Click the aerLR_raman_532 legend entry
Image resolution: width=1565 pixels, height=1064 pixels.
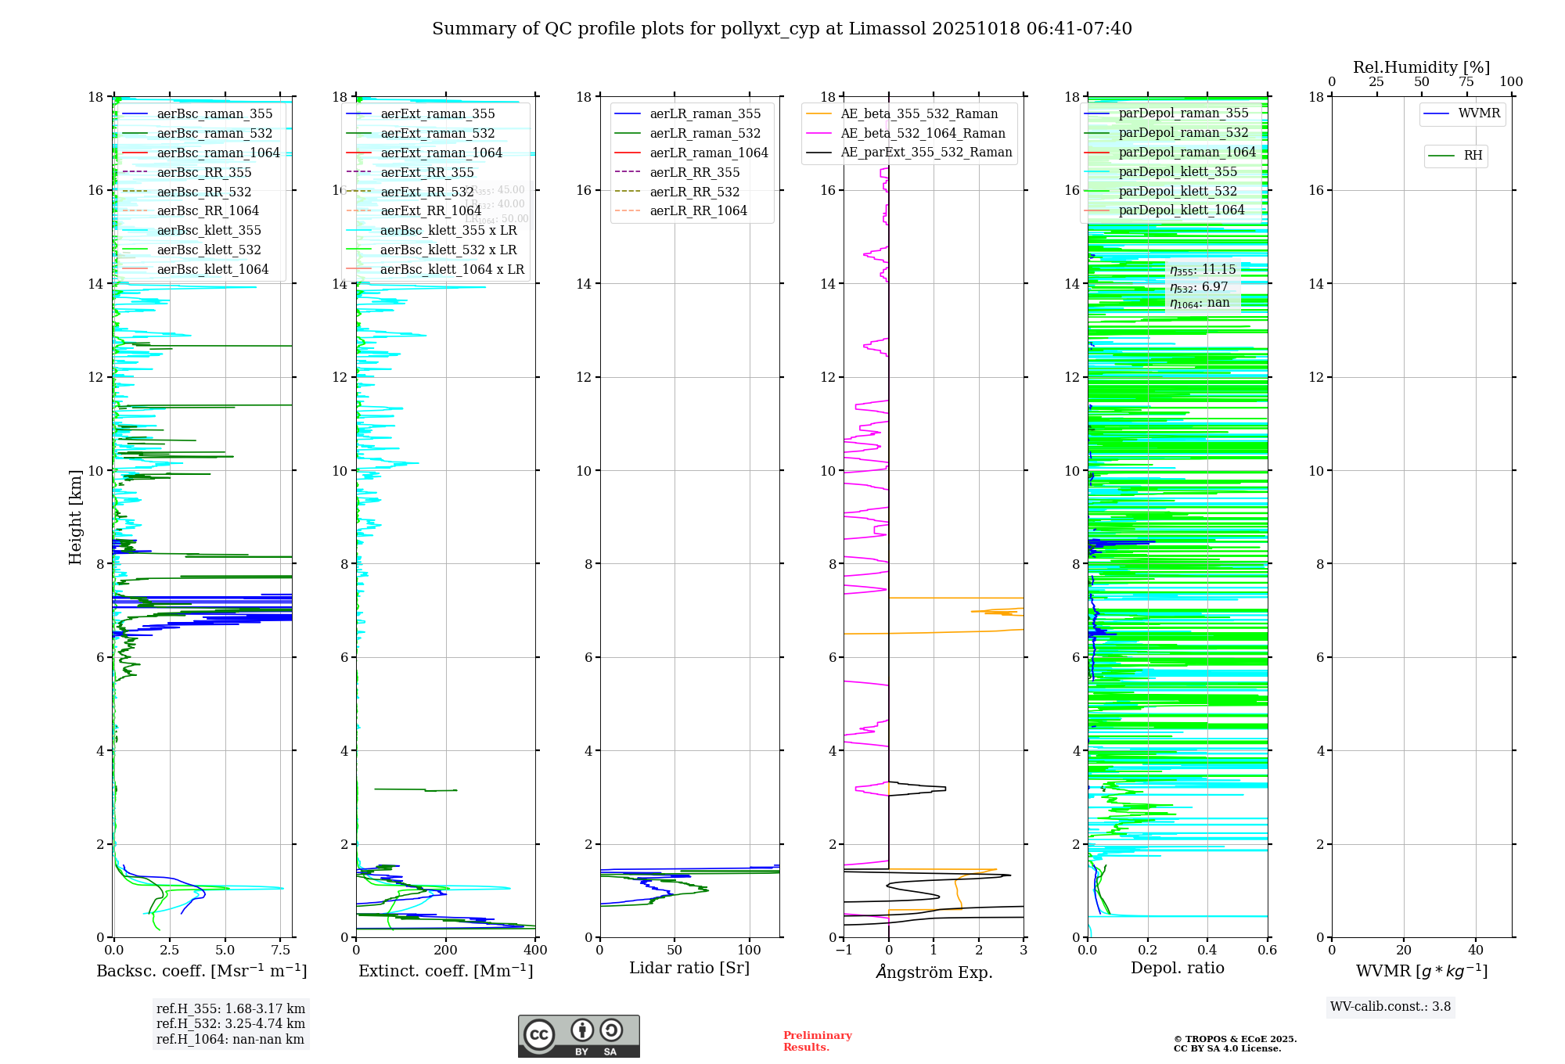click(704, 134)
